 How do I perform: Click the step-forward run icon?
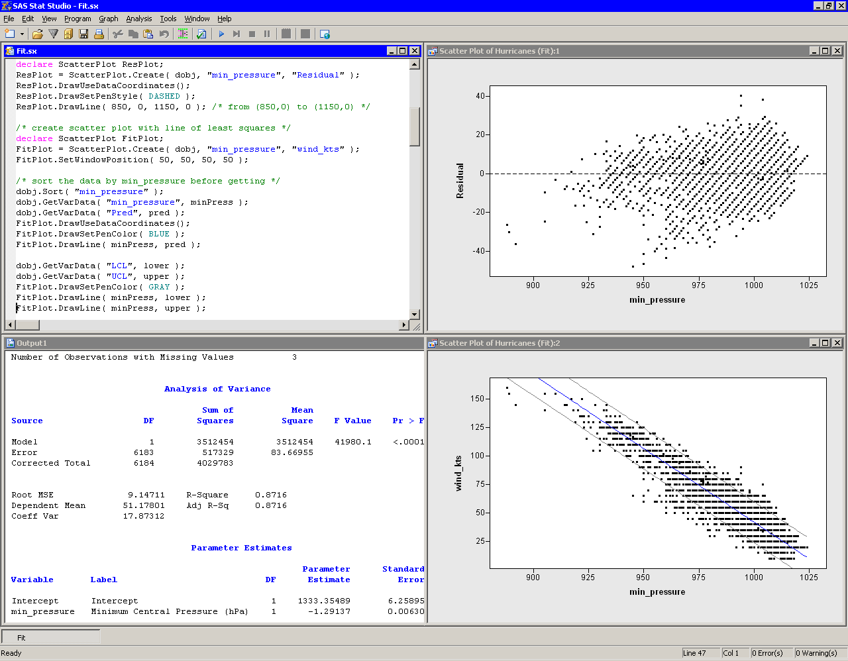click(237, 34)
